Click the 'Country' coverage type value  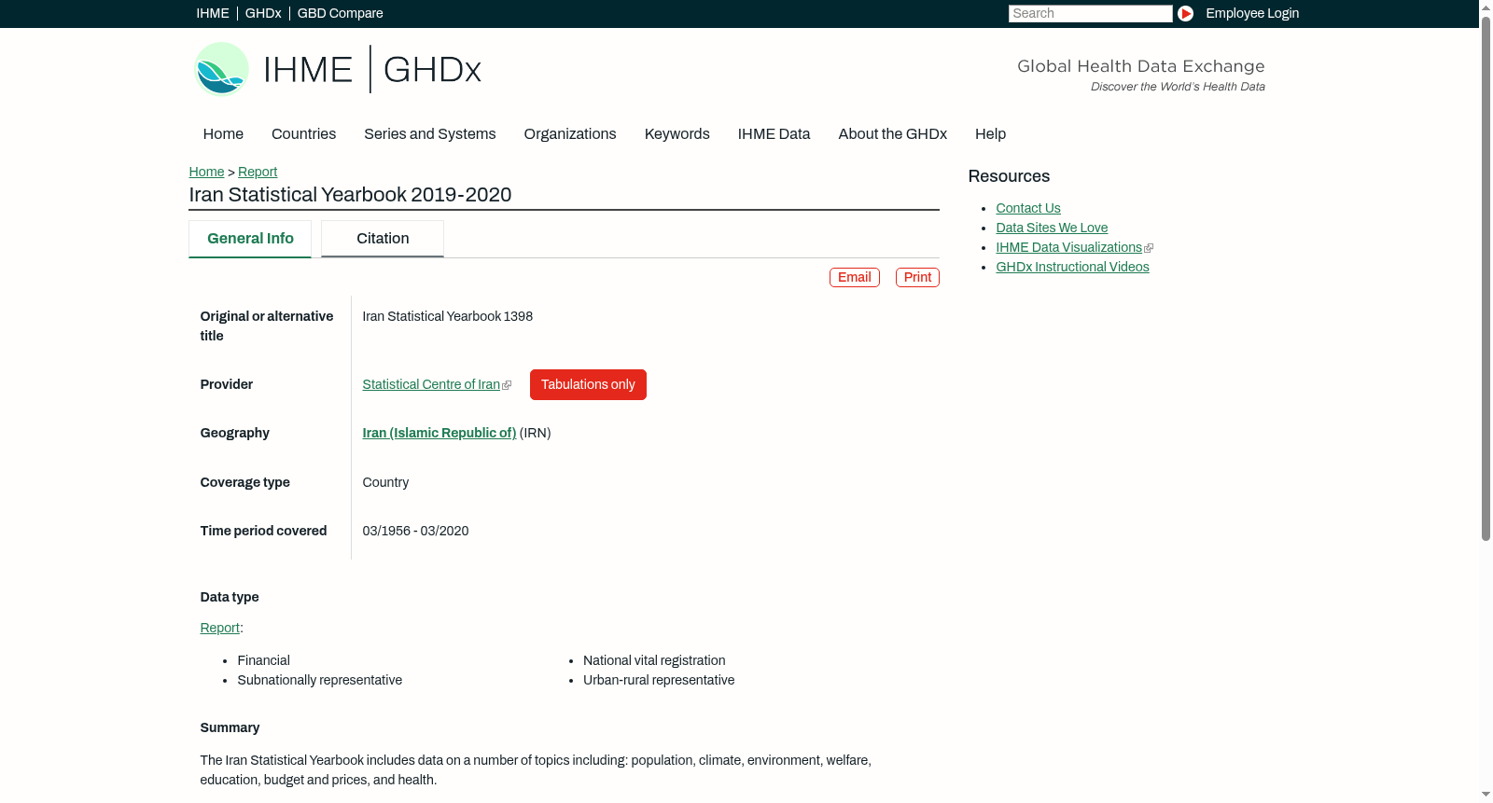pyautogui.click(x=385, y=482)
